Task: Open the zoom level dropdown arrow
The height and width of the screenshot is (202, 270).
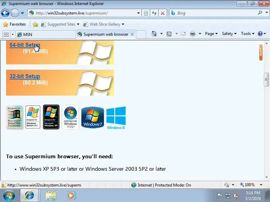Action: click(x=261, y=185)
